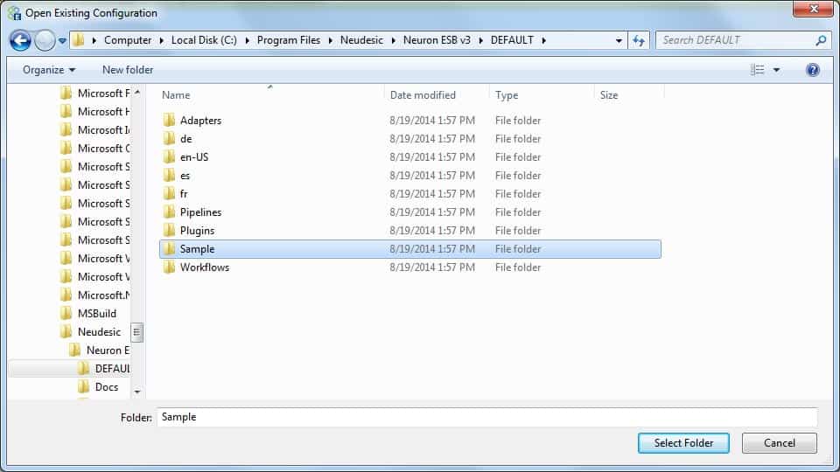This screenshot has width=840, height=472.
Task: Click the en-US folder icon
Action: click(x=169, y=156)
